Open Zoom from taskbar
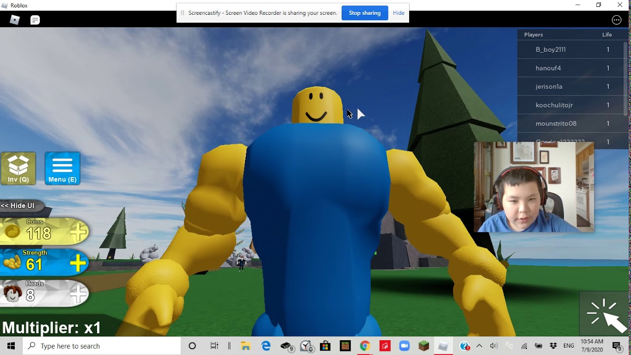This screenshot has height=355, width=631. point(404,346)
